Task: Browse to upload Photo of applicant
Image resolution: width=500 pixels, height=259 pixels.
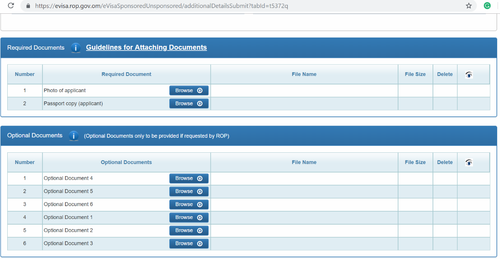Action: pyautogui.click(x=189, y=91)
